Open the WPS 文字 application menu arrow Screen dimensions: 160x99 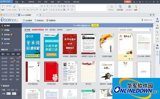12,2
